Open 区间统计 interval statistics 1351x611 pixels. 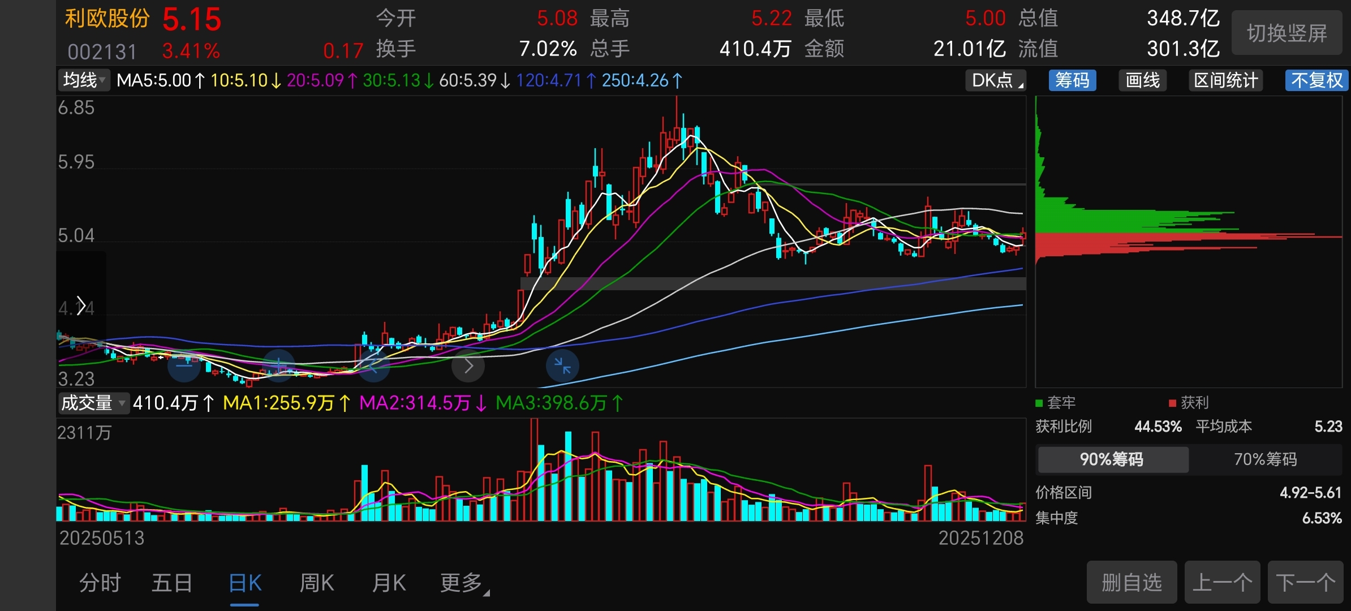coord(1225,80)
